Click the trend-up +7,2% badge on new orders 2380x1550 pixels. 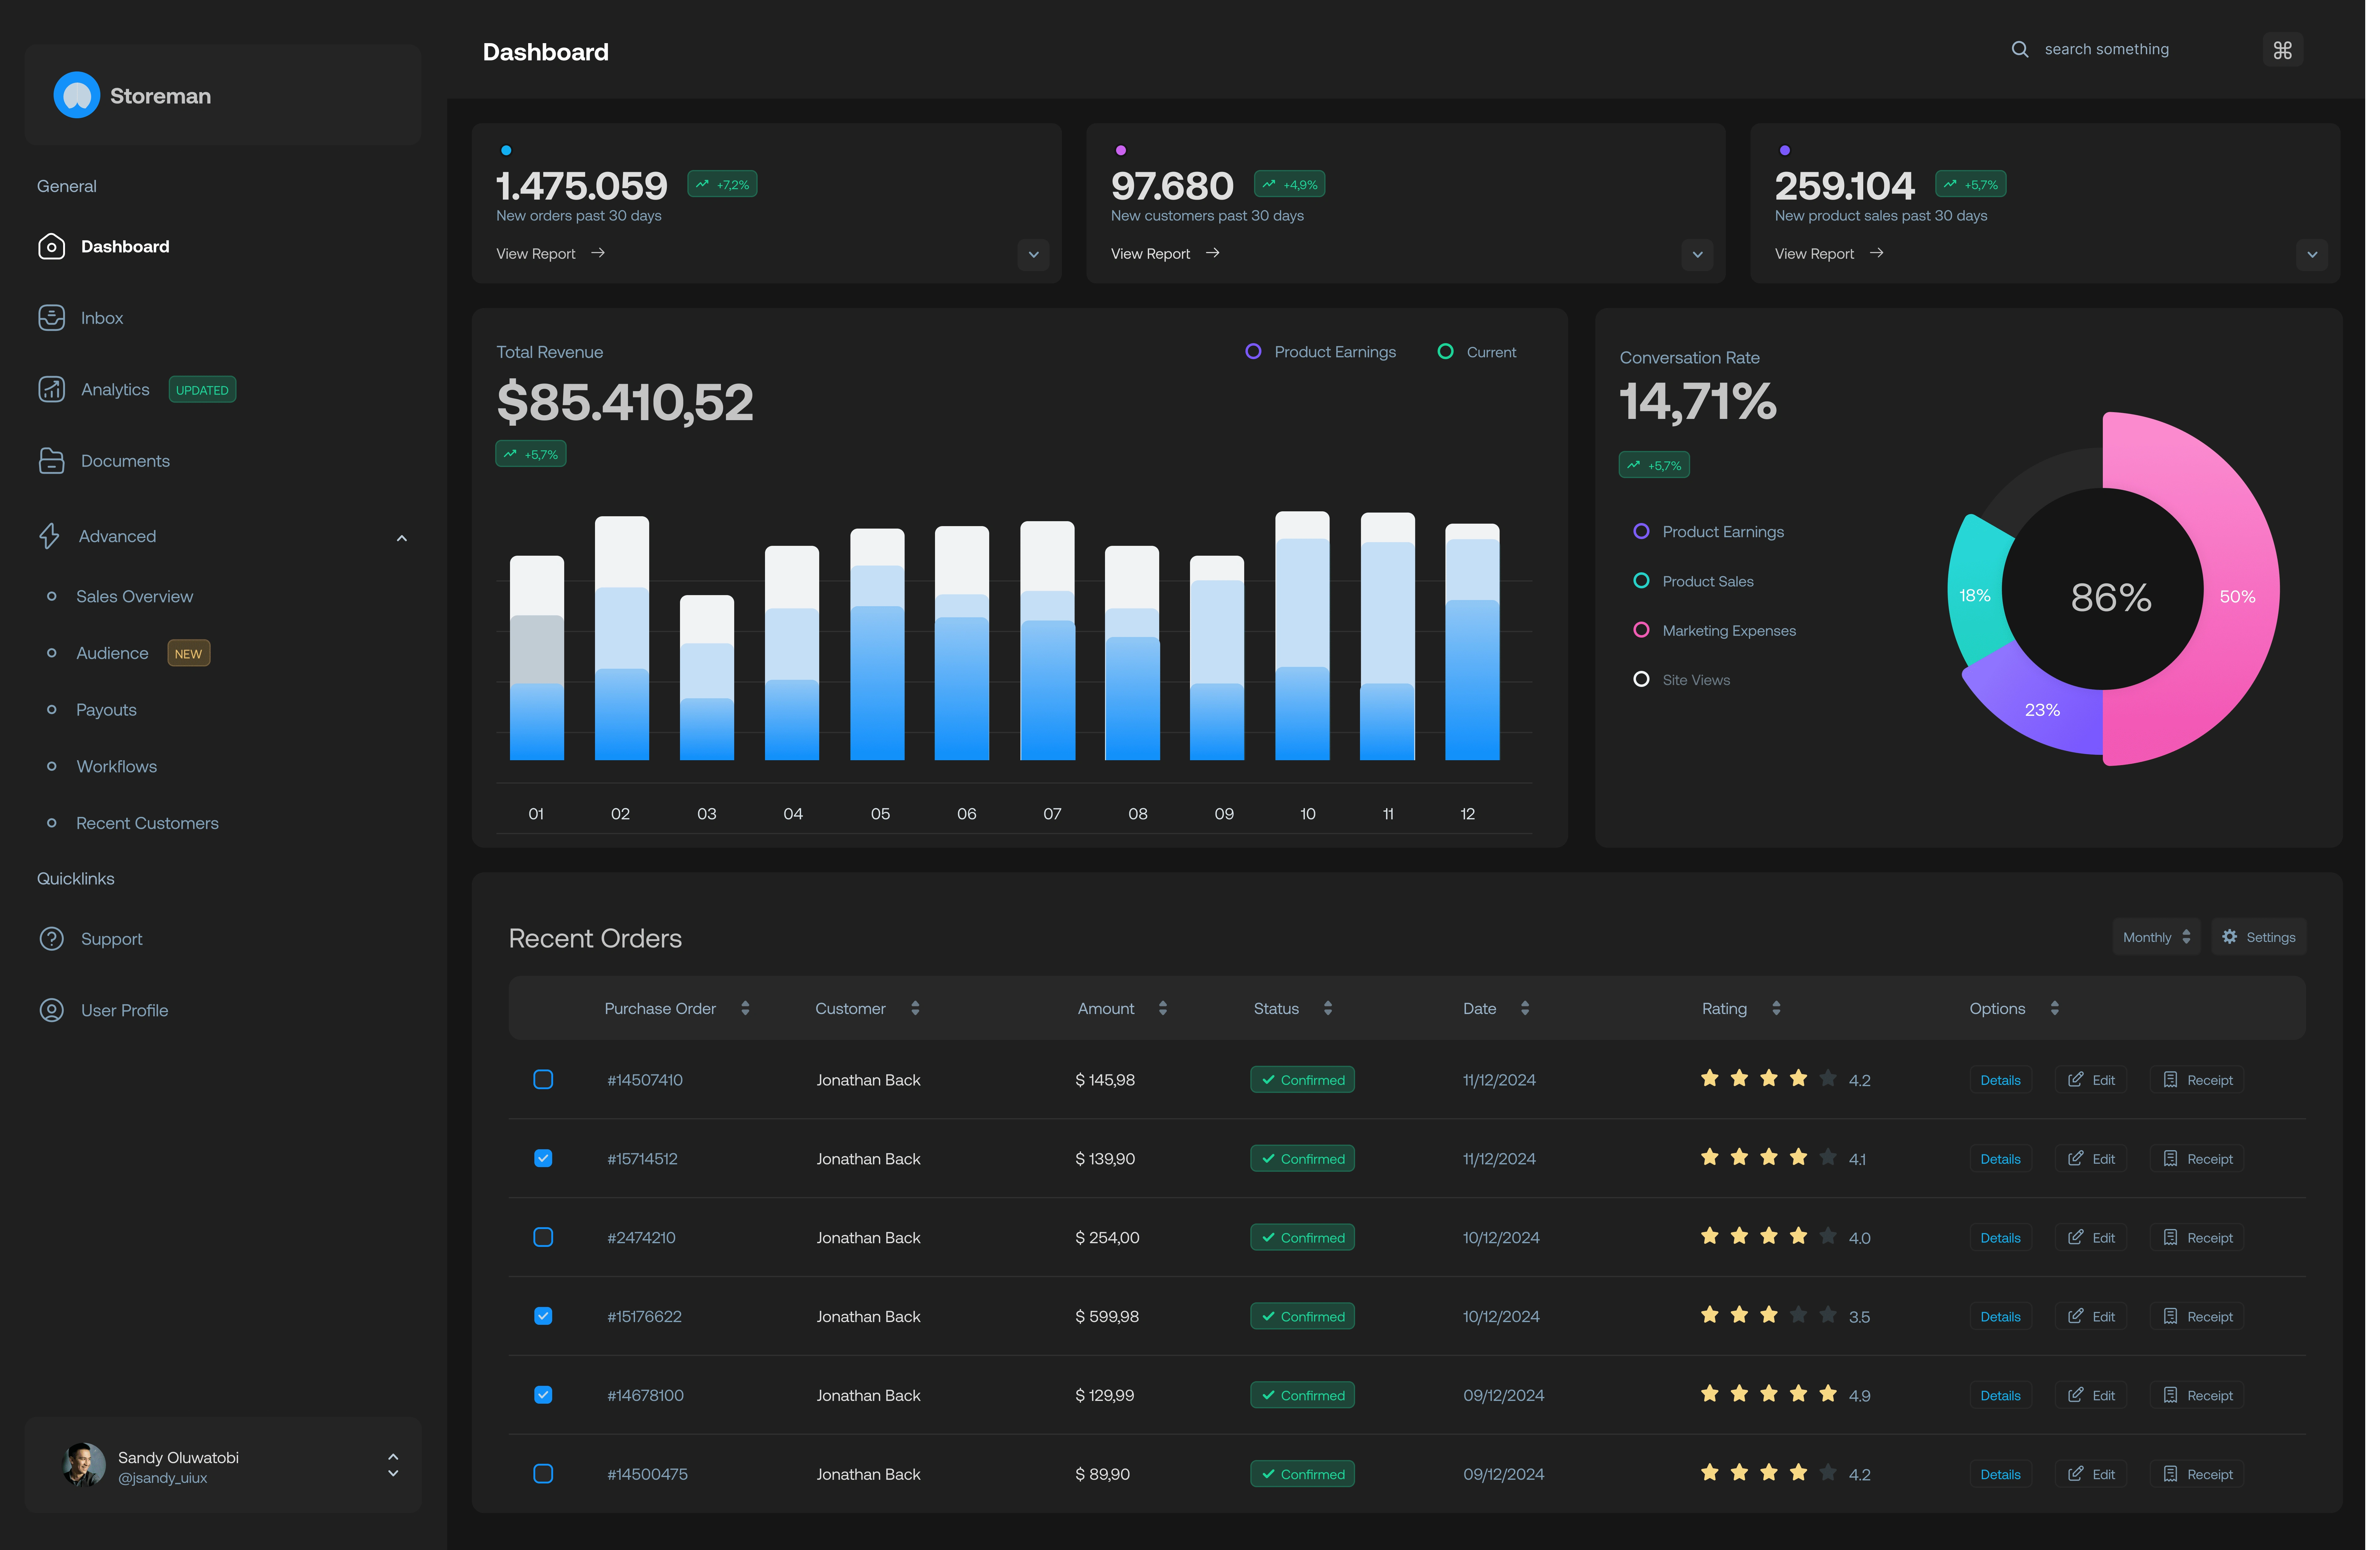point(722,184)
